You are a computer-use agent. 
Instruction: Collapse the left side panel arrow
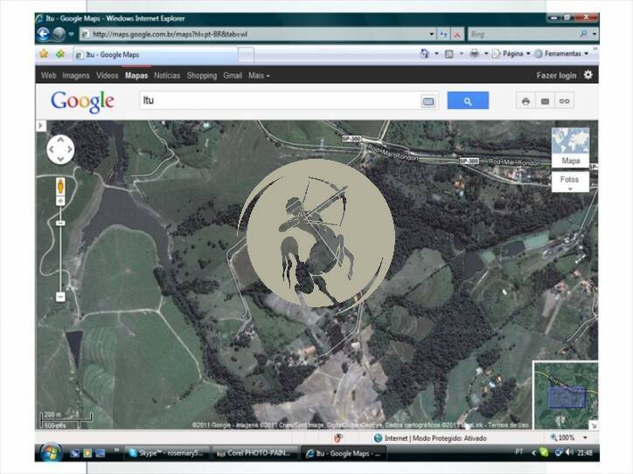(39, 127)
